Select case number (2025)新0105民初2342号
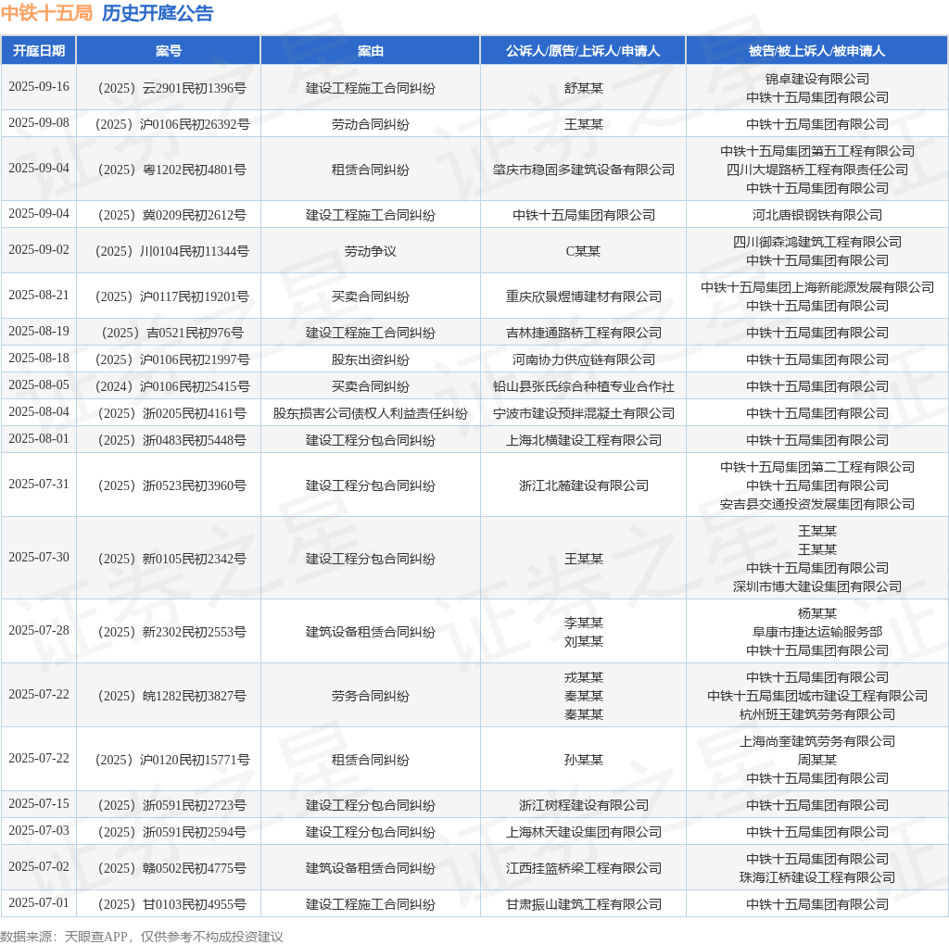 [171, 559]
